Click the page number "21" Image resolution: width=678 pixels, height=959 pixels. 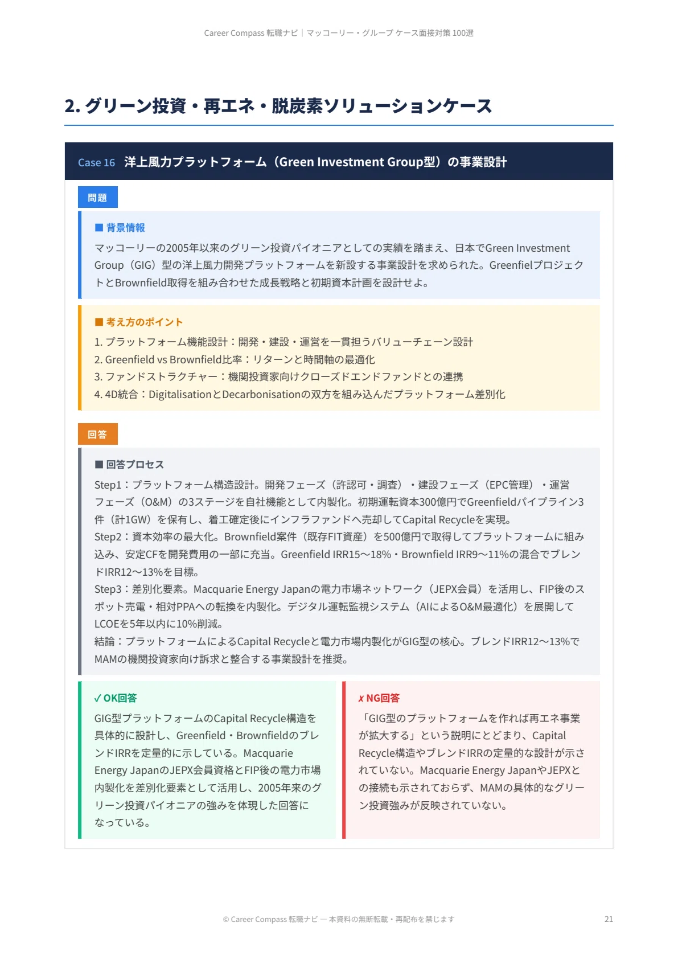click(x=609, y=919)
